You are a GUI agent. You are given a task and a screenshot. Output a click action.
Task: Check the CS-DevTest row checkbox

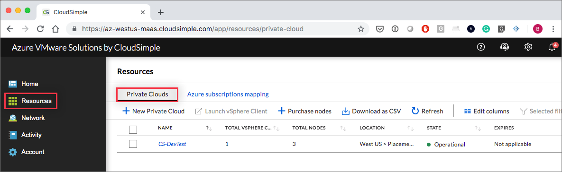click(133, 144)
